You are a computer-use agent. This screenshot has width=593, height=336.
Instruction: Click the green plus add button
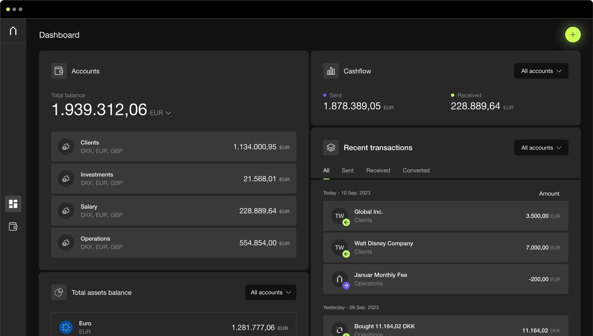click(x=573, y=35)
